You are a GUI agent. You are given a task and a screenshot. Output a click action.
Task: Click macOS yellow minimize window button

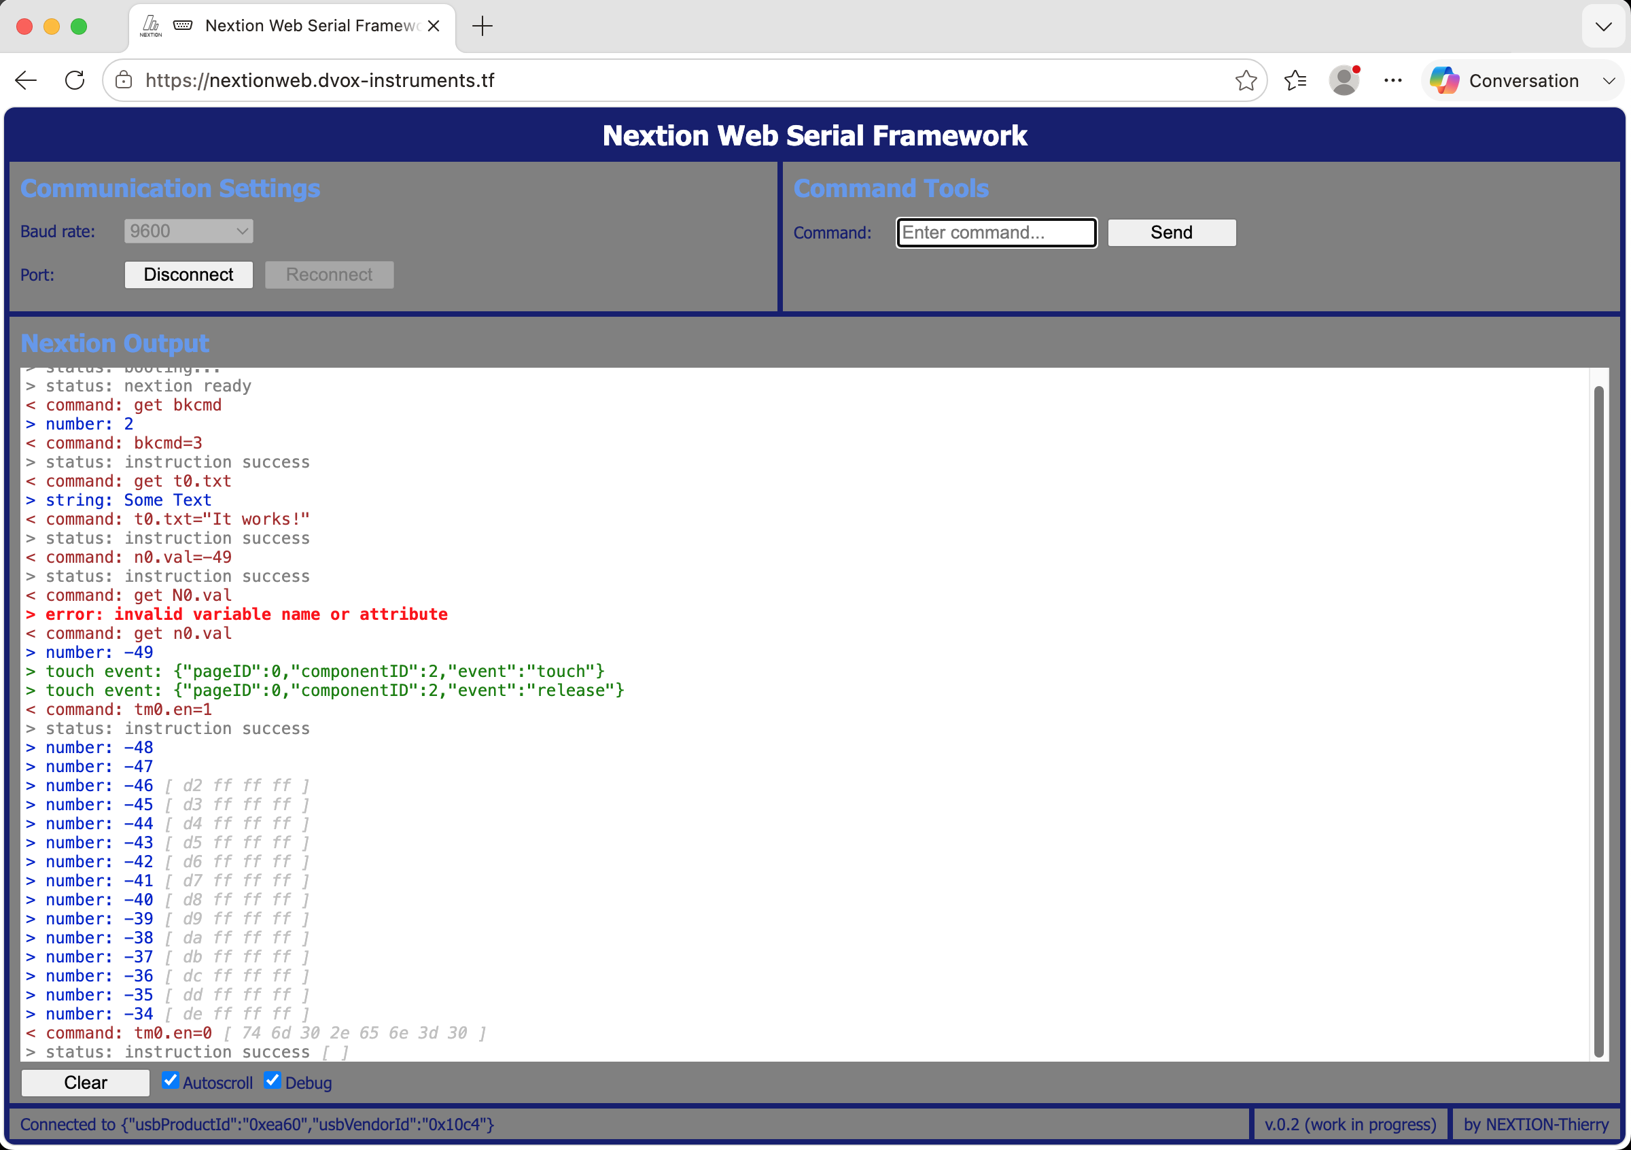51,27
